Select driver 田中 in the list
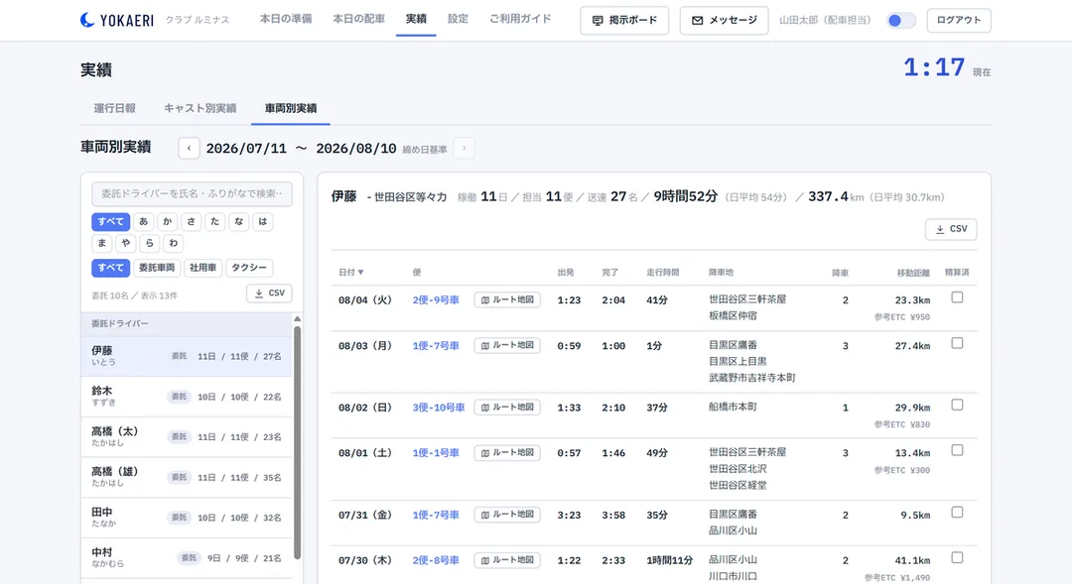Screen dimensions: 1072x584 tap(187, 517)
